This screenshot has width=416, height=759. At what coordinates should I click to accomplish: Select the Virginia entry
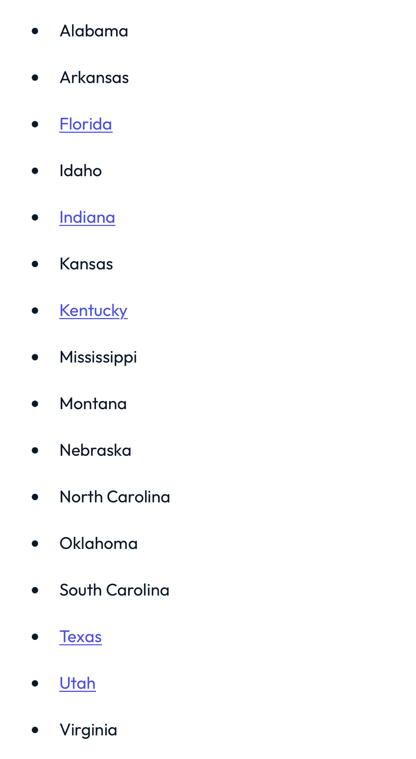point(88,730)
